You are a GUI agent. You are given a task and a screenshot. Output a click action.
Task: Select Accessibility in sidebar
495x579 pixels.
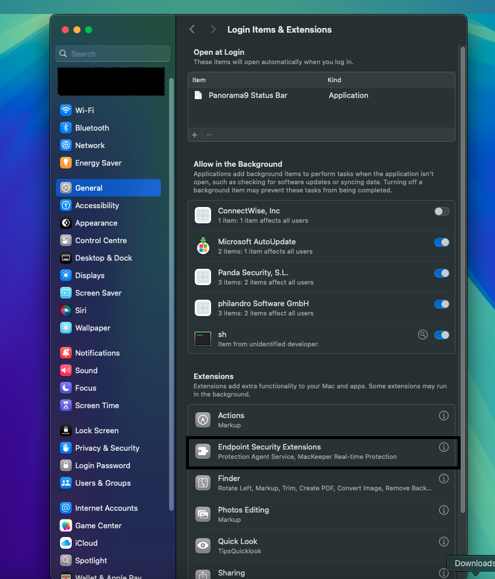pos(108,205)
